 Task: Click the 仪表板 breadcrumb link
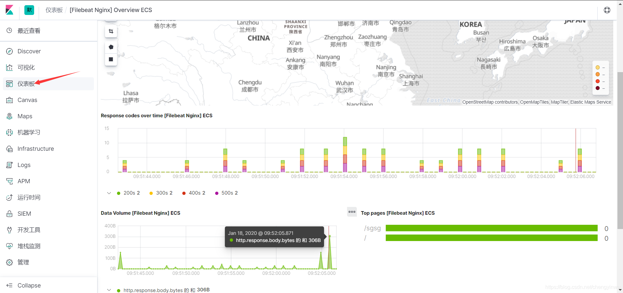pyautogui.click(x=54, y=10)
